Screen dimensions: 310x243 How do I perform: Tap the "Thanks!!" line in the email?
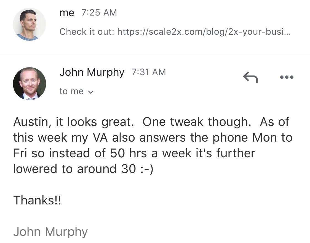pyautogui.click(x=37, y=200)
